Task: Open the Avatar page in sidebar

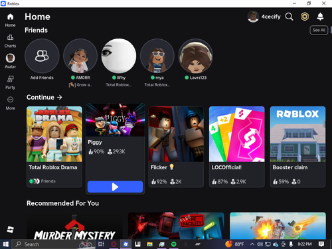Action: 10,61
